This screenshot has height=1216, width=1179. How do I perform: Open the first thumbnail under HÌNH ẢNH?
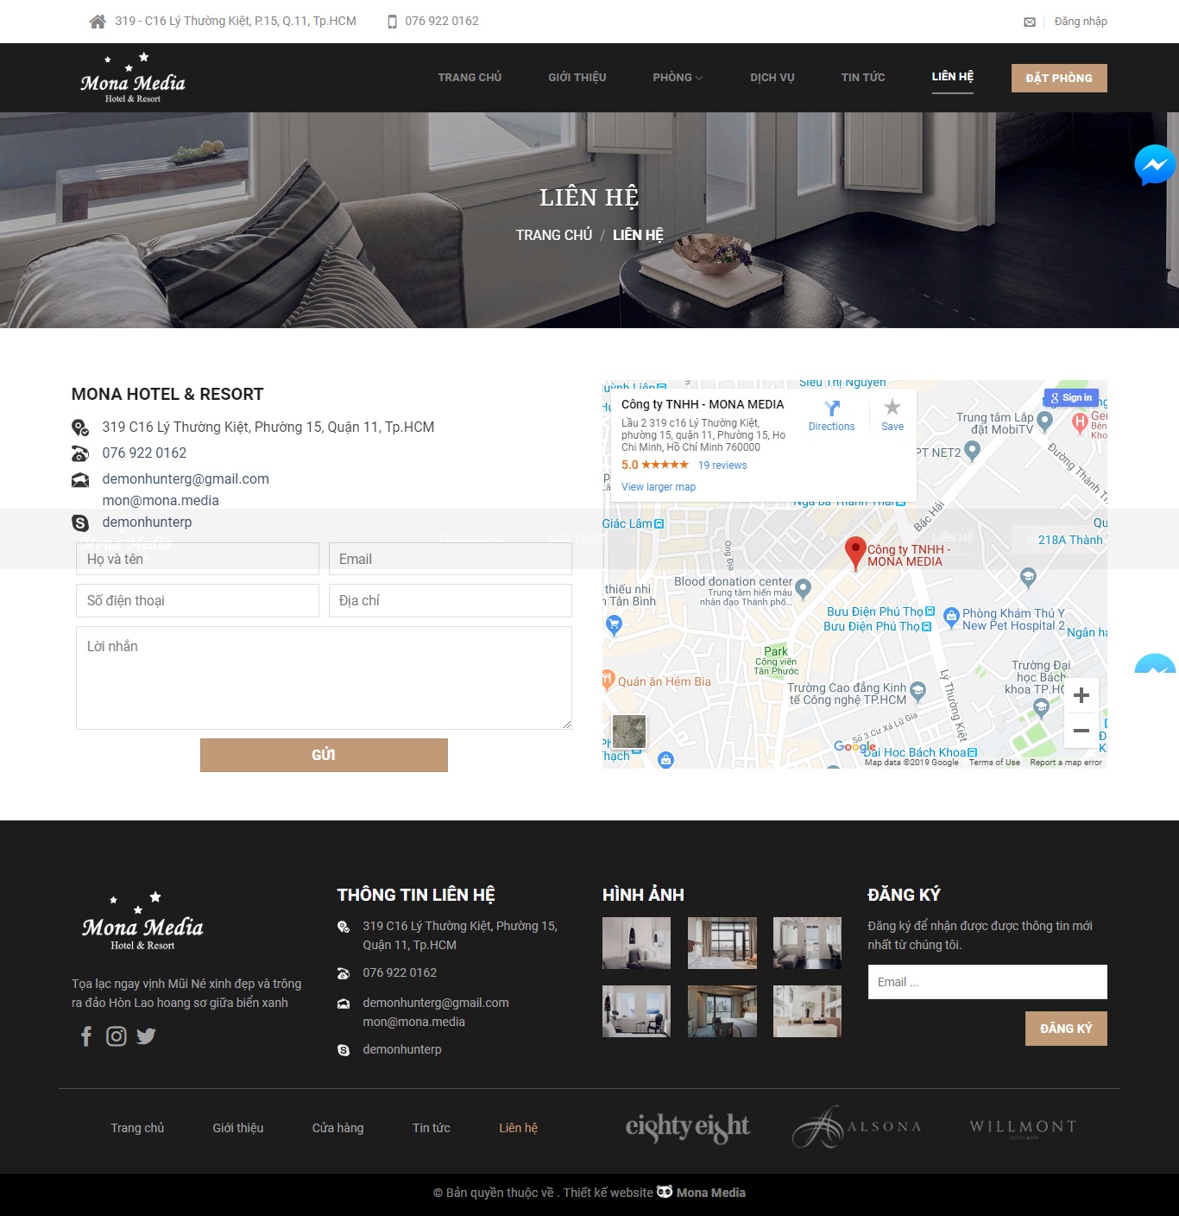pyautogui.click(x=637, y=943)
